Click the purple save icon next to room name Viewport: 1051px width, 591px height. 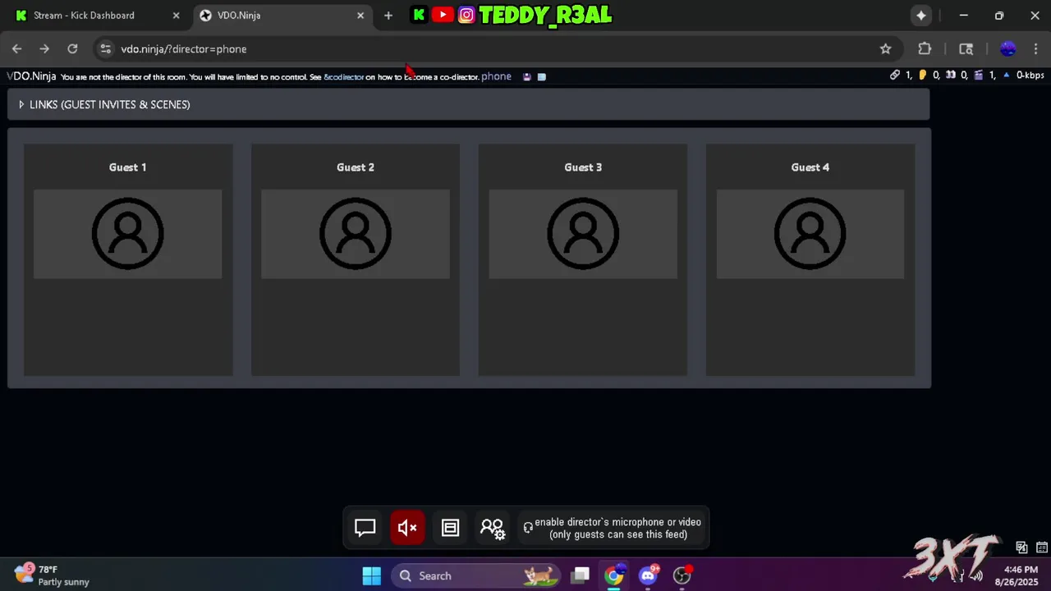(527, 77)
